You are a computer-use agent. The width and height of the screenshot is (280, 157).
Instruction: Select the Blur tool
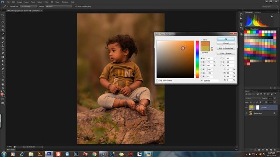pyautogui.click(x=3, y=61)
